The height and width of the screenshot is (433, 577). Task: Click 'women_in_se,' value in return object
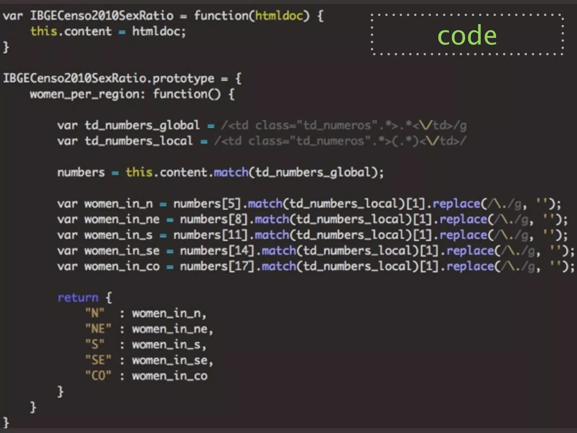(173, 361)
